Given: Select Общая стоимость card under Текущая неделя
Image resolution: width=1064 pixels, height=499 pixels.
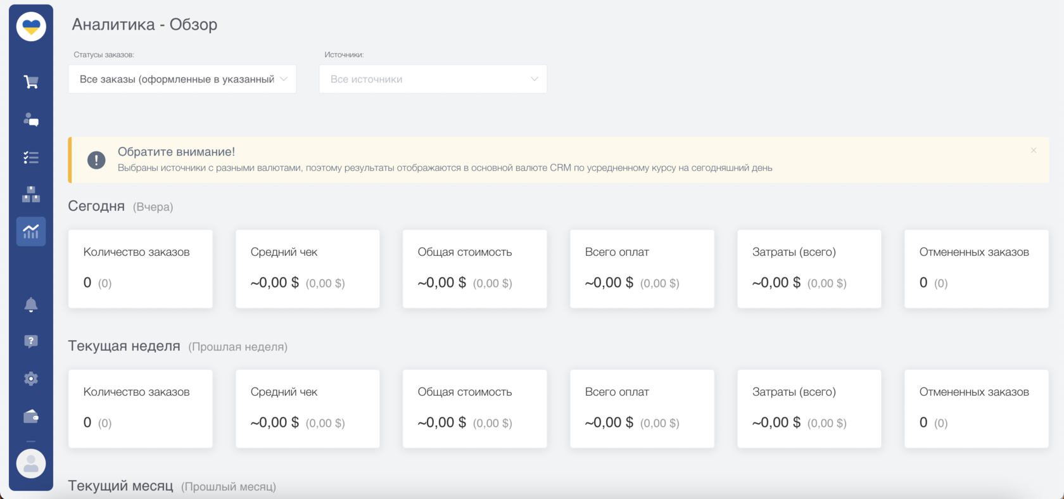Looking at the screenshot, I should tap(475, 409).
